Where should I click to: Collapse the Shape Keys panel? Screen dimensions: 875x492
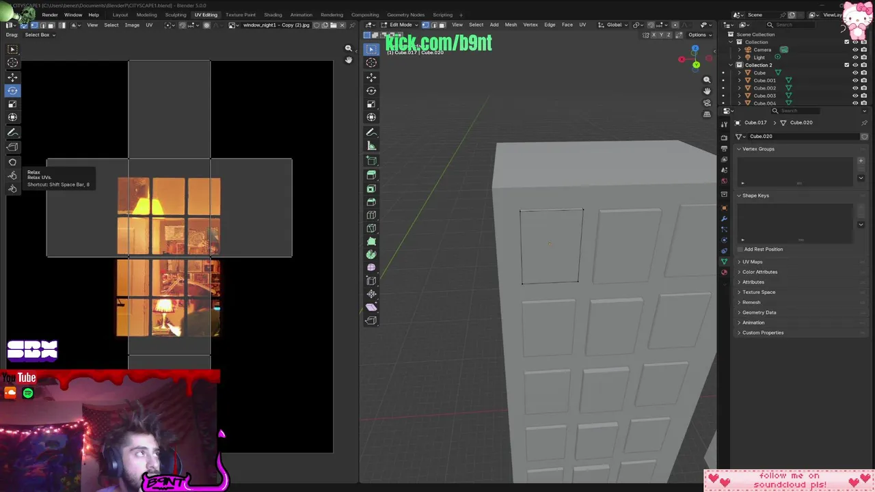[x=739, y=195]
